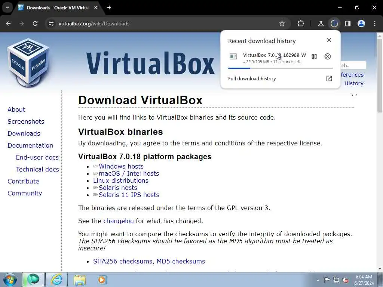
Task: Open Chrome three-dot menu
Action: [x=375, y=24]
